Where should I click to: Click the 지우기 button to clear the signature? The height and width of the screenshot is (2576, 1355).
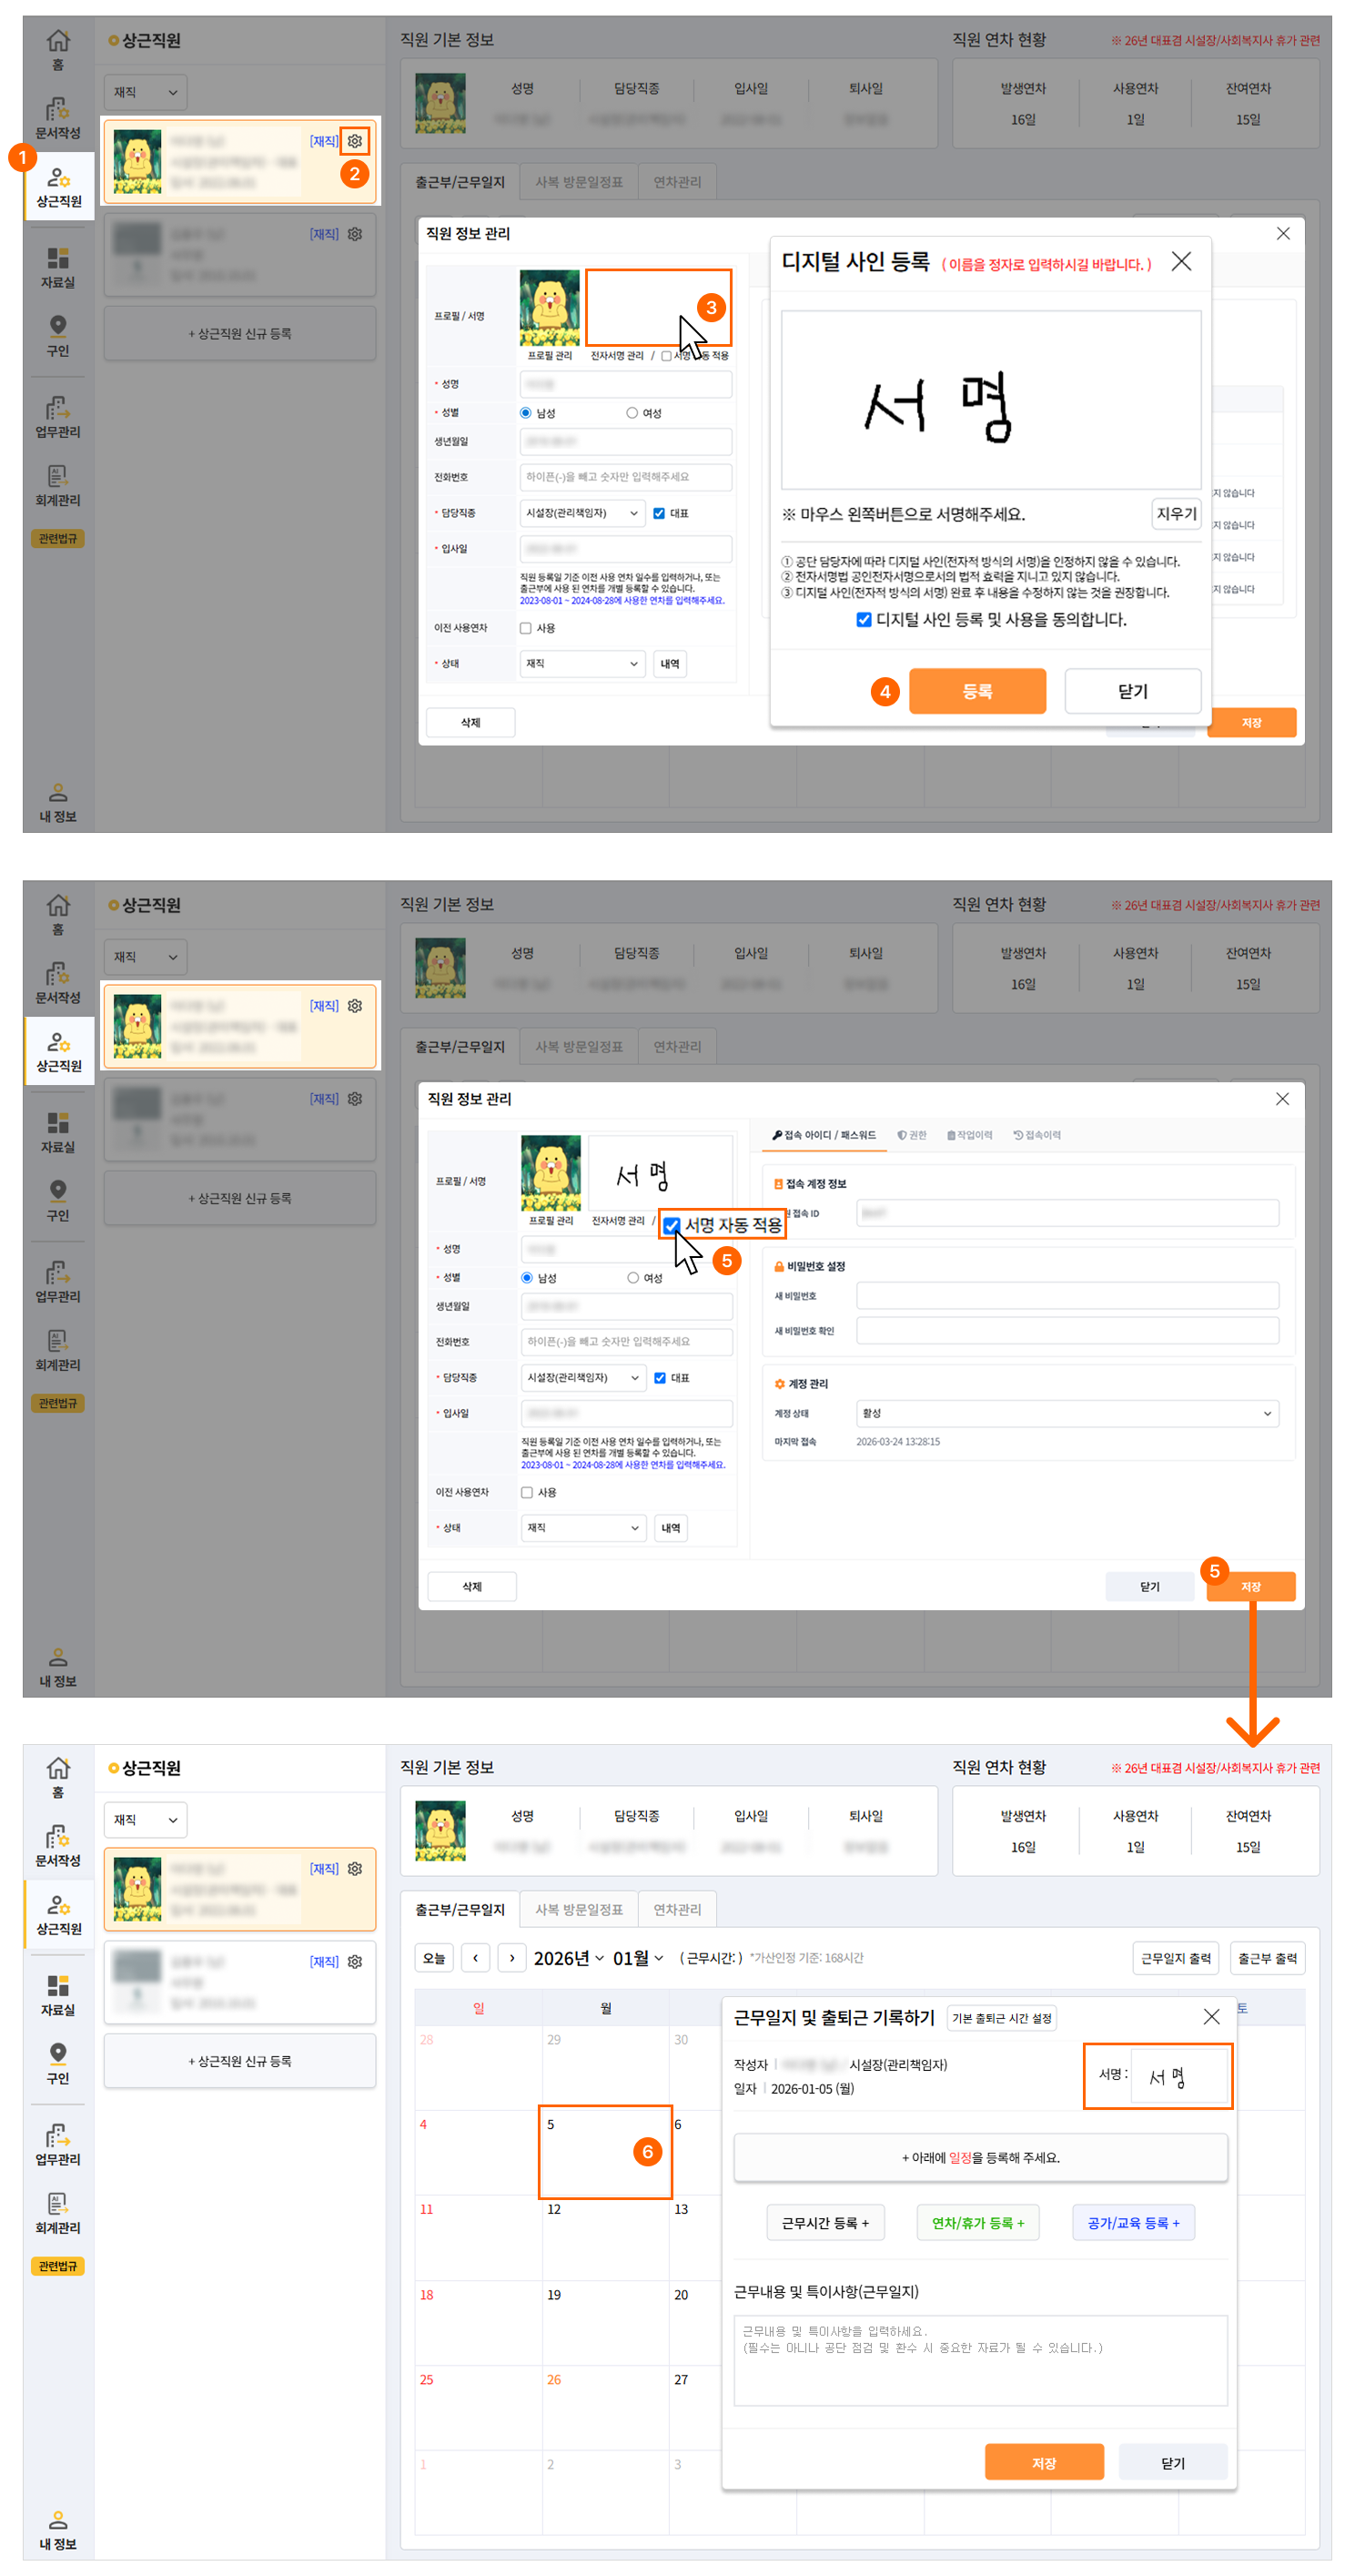pos(1176,514)
